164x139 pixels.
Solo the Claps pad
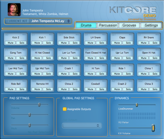click(128, 43)
